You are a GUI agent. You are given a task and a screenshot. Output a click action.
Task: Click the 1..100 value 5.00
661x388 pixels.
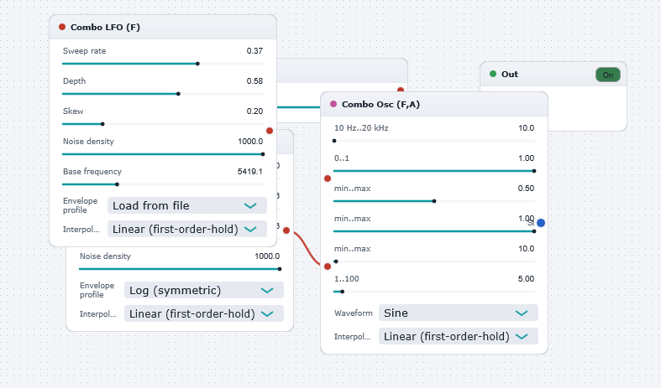coord(526,278)
